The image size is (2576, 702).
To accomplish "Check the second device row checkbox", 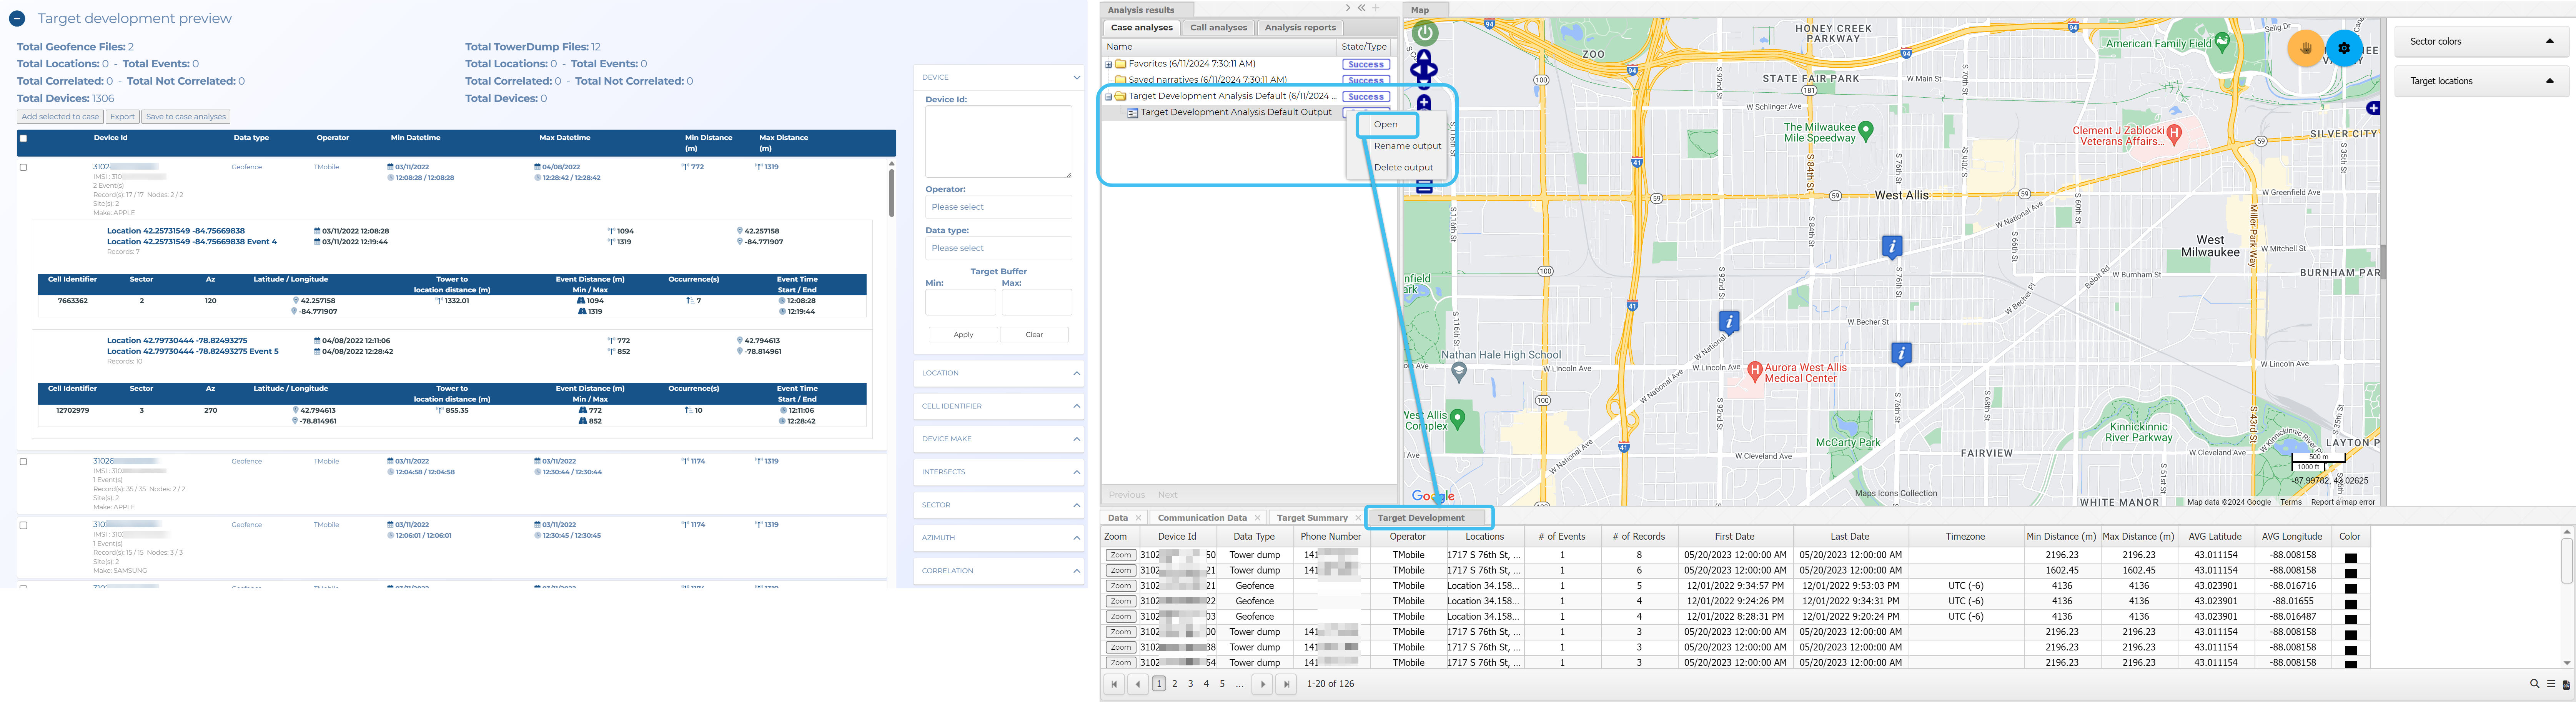I will point(24,462).
